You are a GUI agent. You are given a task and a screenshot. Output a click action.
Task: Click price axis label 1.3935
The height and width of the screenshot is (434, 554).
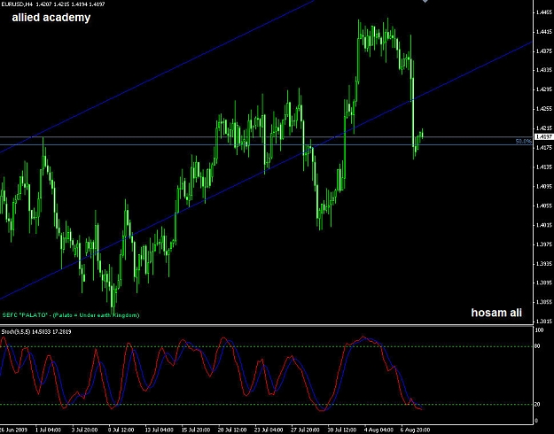click(544, 264)
